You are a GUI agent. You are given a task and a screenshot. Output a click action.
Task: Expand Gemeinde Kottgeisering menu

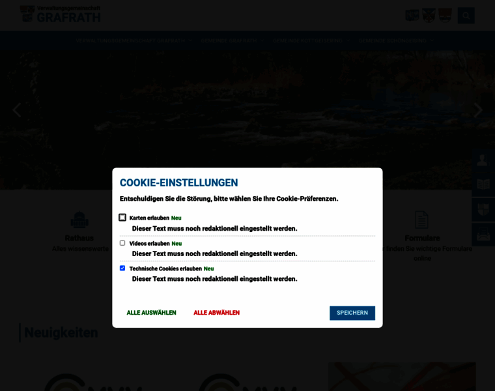(x=311, y=41)
